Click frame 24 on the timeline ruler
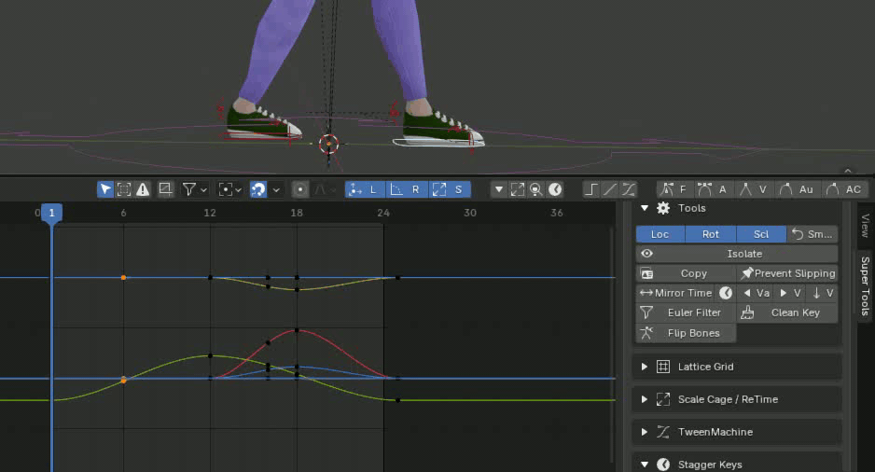875x472 pixels. pyautogui.click(x=383, y=213)
